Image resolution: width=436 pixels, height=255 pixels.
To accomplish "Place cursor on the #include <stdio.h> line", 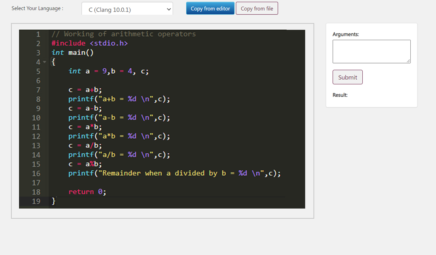I will tap(90, 43).
